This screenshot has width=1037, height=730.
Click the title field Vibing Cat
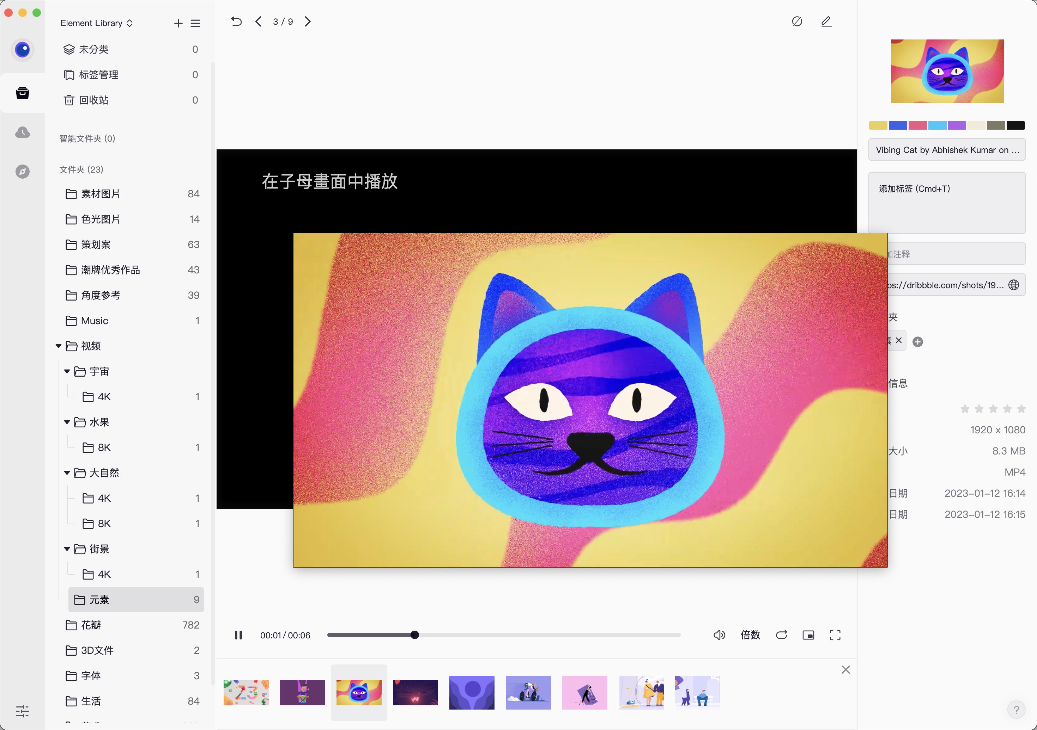point(947,150)
